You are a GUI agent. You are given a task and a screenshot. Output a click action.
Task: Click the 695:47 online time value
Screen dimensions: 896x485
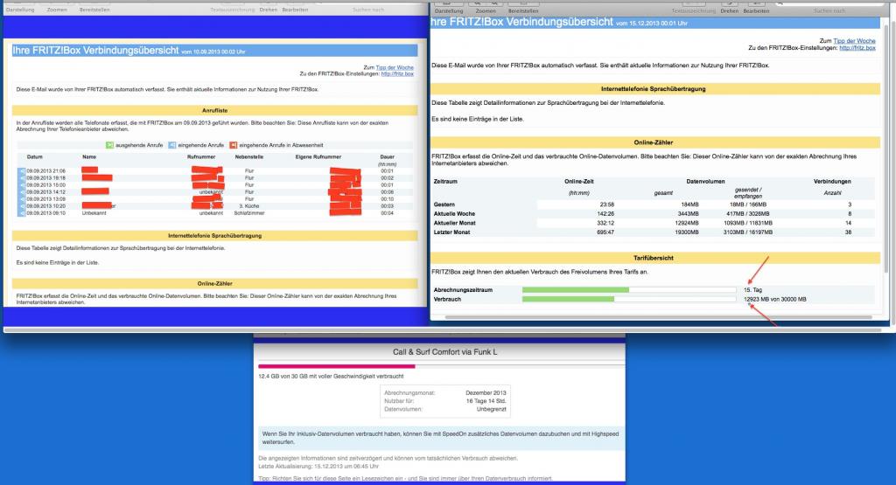click(x=605, y=232)
